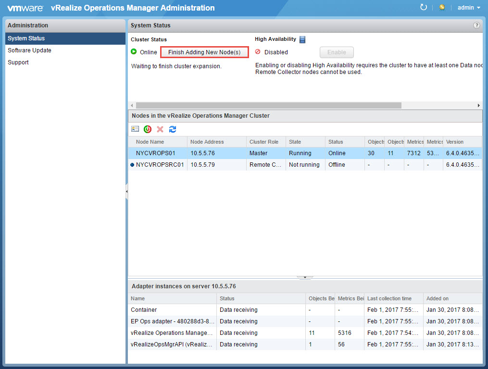Click the Finish Adding New Node(s) button
Image resolution: width=488 pixels, height=369 pixels.
[x=204, y=51]
